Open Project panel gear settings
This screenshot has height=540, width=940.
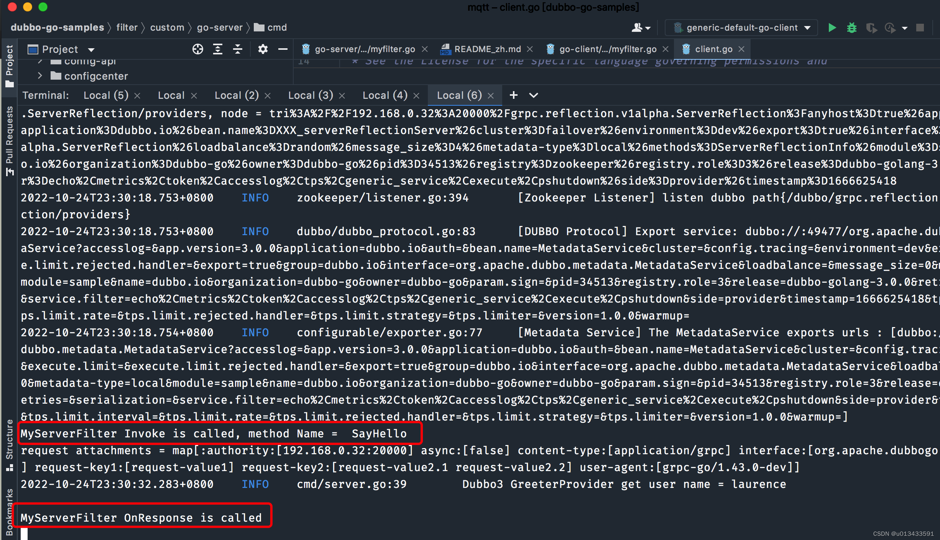coord(263,49)
